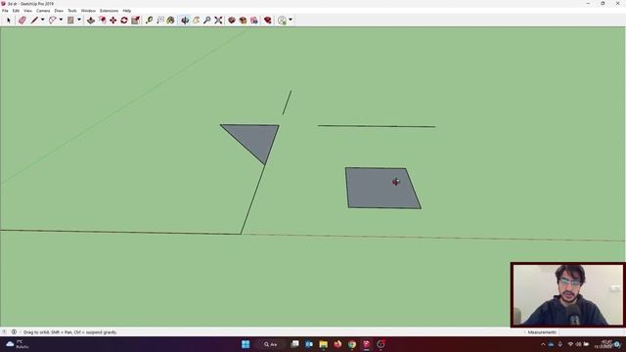Open the Edit menu
Viewport: 626px width, 352px height.
(x=16, y=11)
